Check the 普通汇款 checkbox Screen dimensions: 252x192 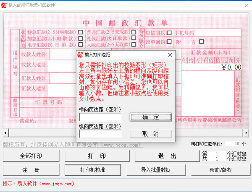(x=134, y=32)
